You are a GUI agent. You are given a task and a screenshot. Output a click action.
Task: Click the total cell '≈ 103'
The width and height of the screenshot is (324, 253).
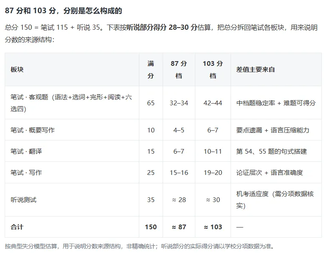(213, 227)
